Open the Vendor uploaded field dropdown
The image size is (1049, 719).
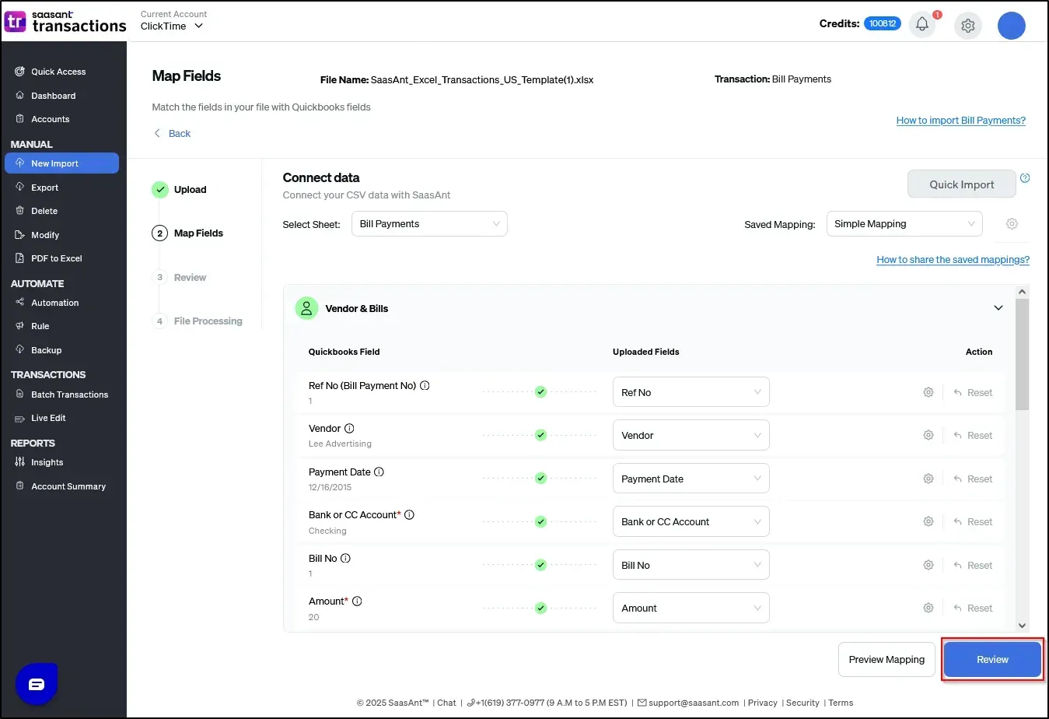coord(691,435)
